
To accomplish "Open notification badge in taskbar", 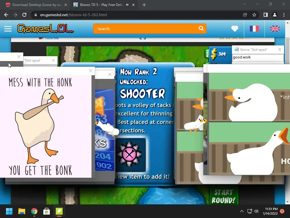I will pyautogui.click(x=282, y=211).
